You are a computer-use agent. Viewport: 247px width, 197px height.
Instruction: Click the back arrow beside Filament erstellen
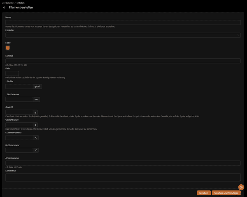[x=4, y=7]
